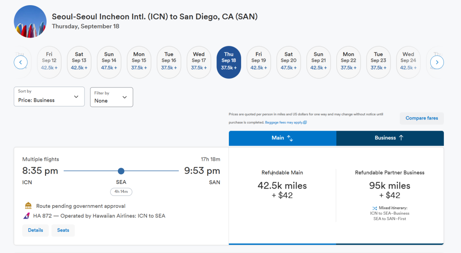Click the Hawaiian Airlines logo icon
Image resolution: width=461 pixels, height=253 pixels.
(26, 216)
